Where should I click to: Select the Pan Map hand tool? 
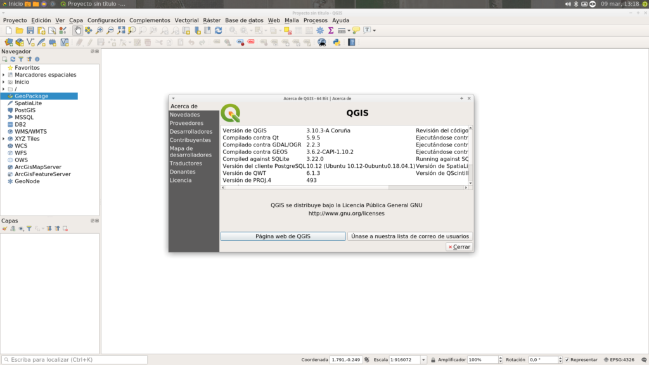(77, 30)
